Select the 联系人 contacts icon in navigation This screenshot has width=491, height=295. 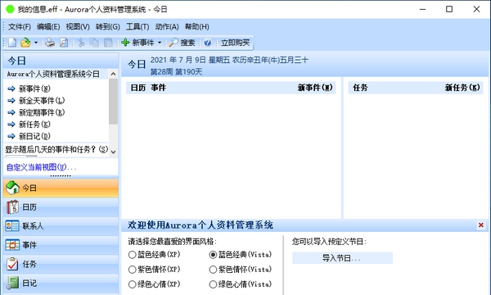[x=12, y=225]
